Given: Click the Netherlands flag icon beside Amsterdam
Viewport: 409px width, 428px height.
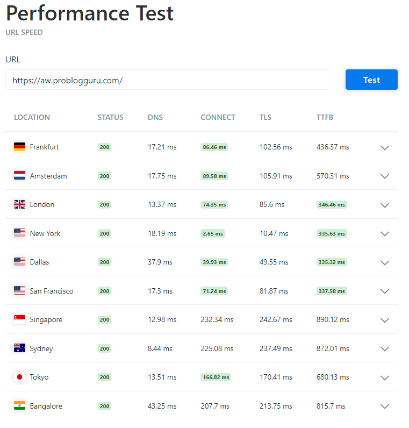Looking at the screenshot, I should coord(19,176).
